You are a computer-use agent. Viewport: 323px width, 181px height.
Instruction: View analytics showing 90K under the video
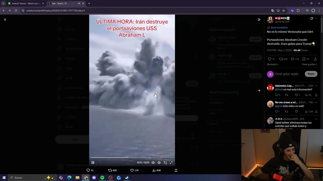coord(157,170)
